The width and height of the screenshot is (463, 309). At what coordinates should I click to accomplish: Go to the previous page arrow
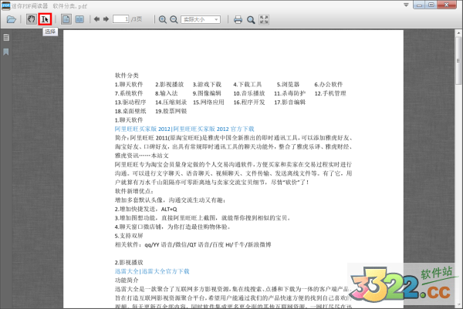click(96, 19)
